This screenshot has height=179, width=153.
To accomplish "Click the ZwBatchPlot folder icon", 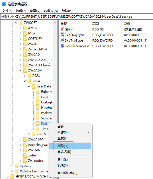I will [25, 49].
